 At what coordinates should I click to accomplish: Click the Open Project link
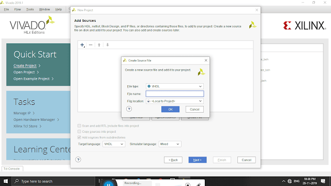click(24, 72)
